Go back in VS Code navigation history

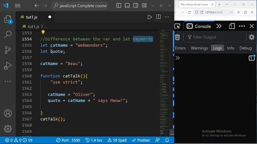tap(37, 6)
